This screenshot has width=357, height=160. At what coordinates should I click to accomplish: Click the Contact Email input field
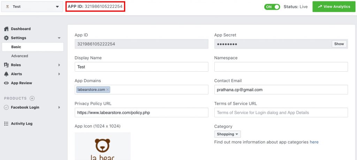281,90
